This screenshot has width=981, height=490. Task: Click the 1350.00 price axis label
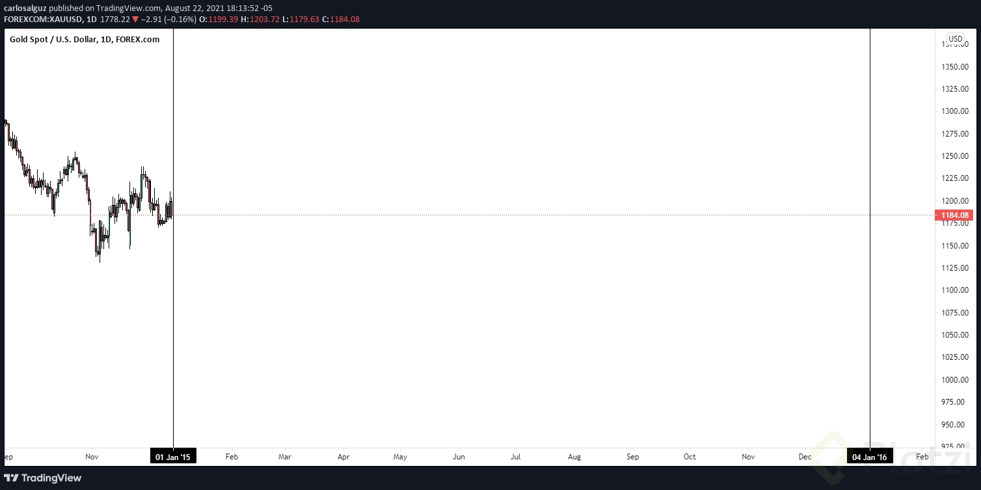pos(955,66)
